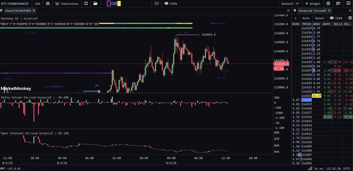
Task: Click price level 114316 in orderbook
Action: [x=306, y=117]
